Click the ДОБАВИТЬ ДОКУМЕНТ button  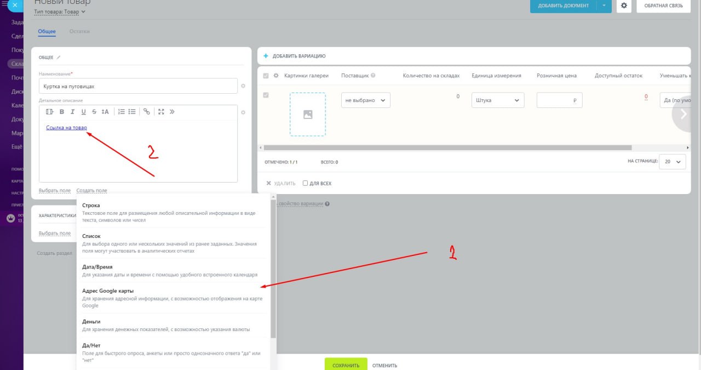tap(563, 5)
